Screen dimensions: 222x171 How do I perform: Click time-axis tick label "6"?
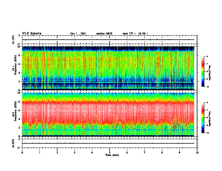(x=127, y=153)
